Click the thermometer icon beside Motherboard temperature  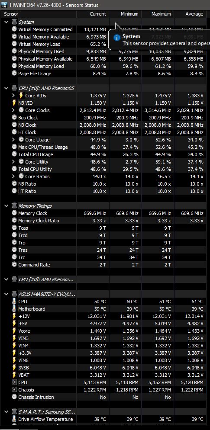pyautogui.click(x=14, y=309)
